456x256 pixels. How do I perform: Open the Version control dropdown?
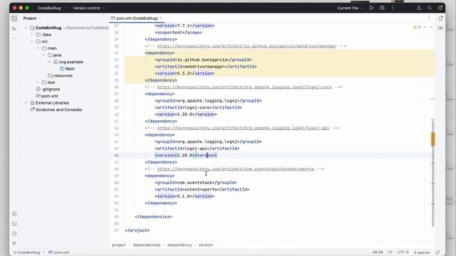[88, 8]
